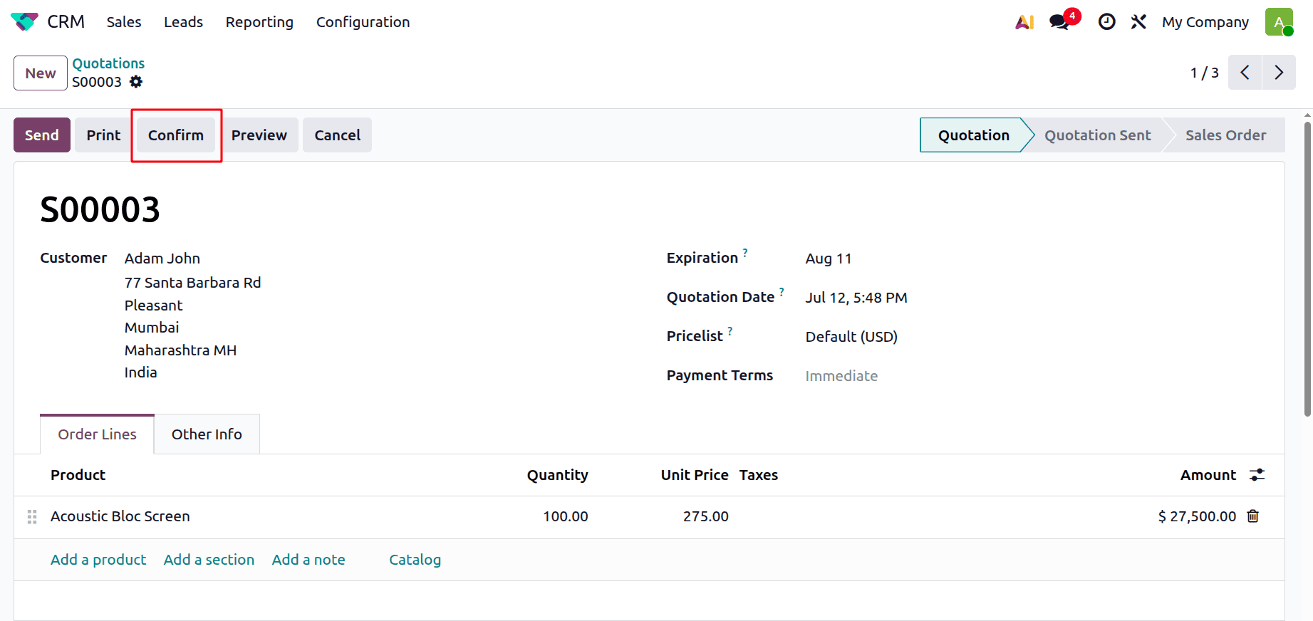
Task: Click the gear icon next to S00003
Action: 136,82
